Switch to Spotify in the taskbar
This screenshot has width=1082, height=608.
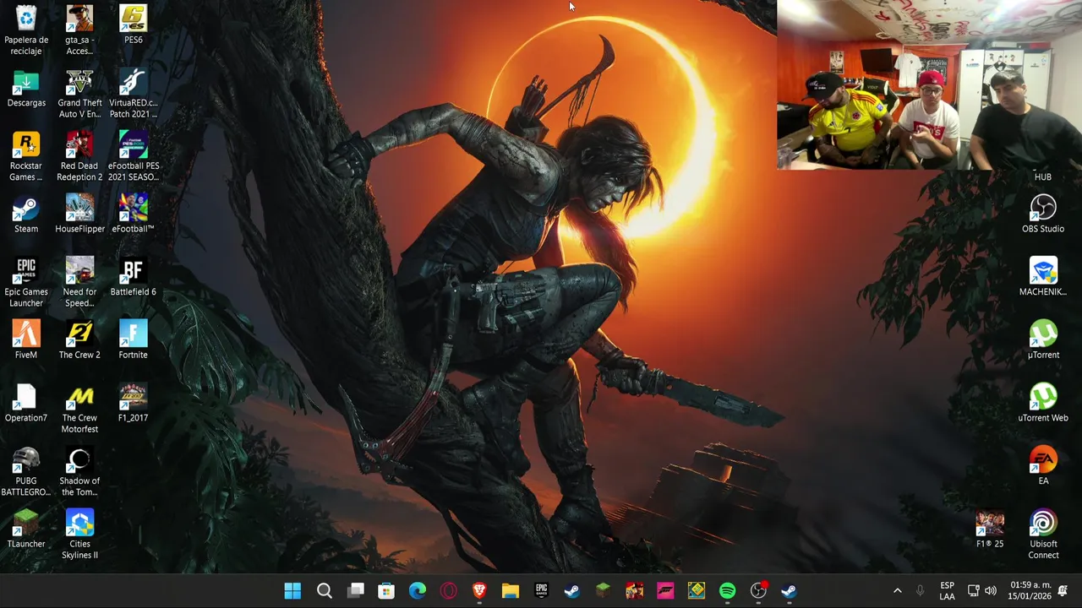(x=728, y=591)
